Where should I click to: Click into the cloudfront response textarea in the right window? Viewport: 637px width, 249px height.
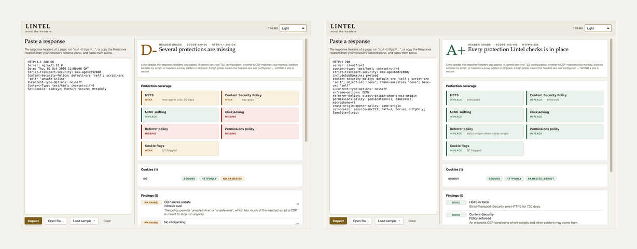pos(383,136)
